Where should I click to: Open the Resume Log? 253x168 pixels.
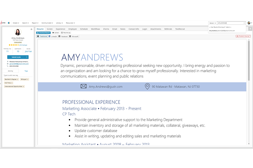(x=66, y=33)
